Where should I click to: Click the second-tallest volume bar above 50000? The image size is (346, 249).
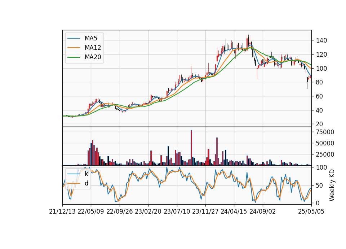[217, 151]
